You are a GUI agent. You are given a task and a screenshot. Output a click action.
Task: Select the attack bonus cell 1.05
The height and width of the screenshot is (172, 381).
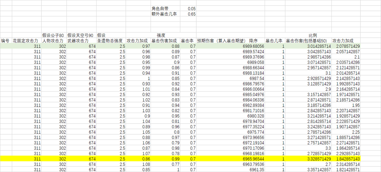[138, 132]
